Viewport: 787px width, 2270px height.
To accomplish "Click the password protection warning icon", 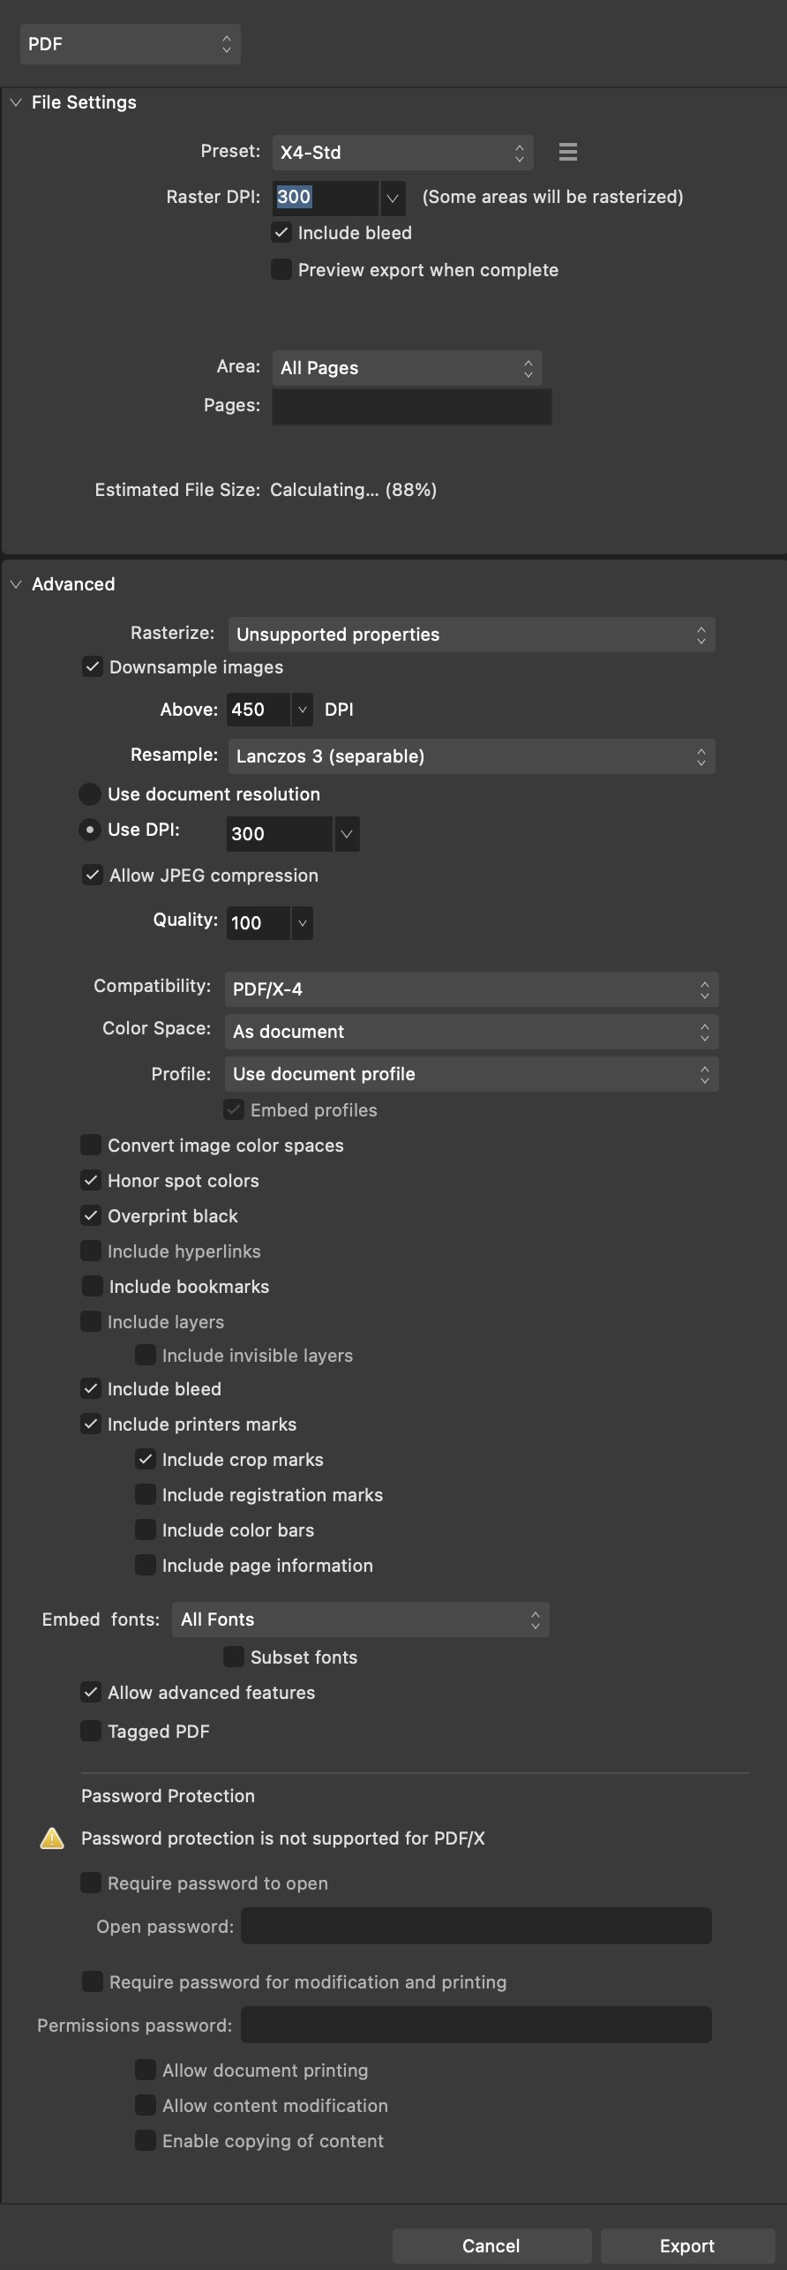I will (x=52, y=1838).
